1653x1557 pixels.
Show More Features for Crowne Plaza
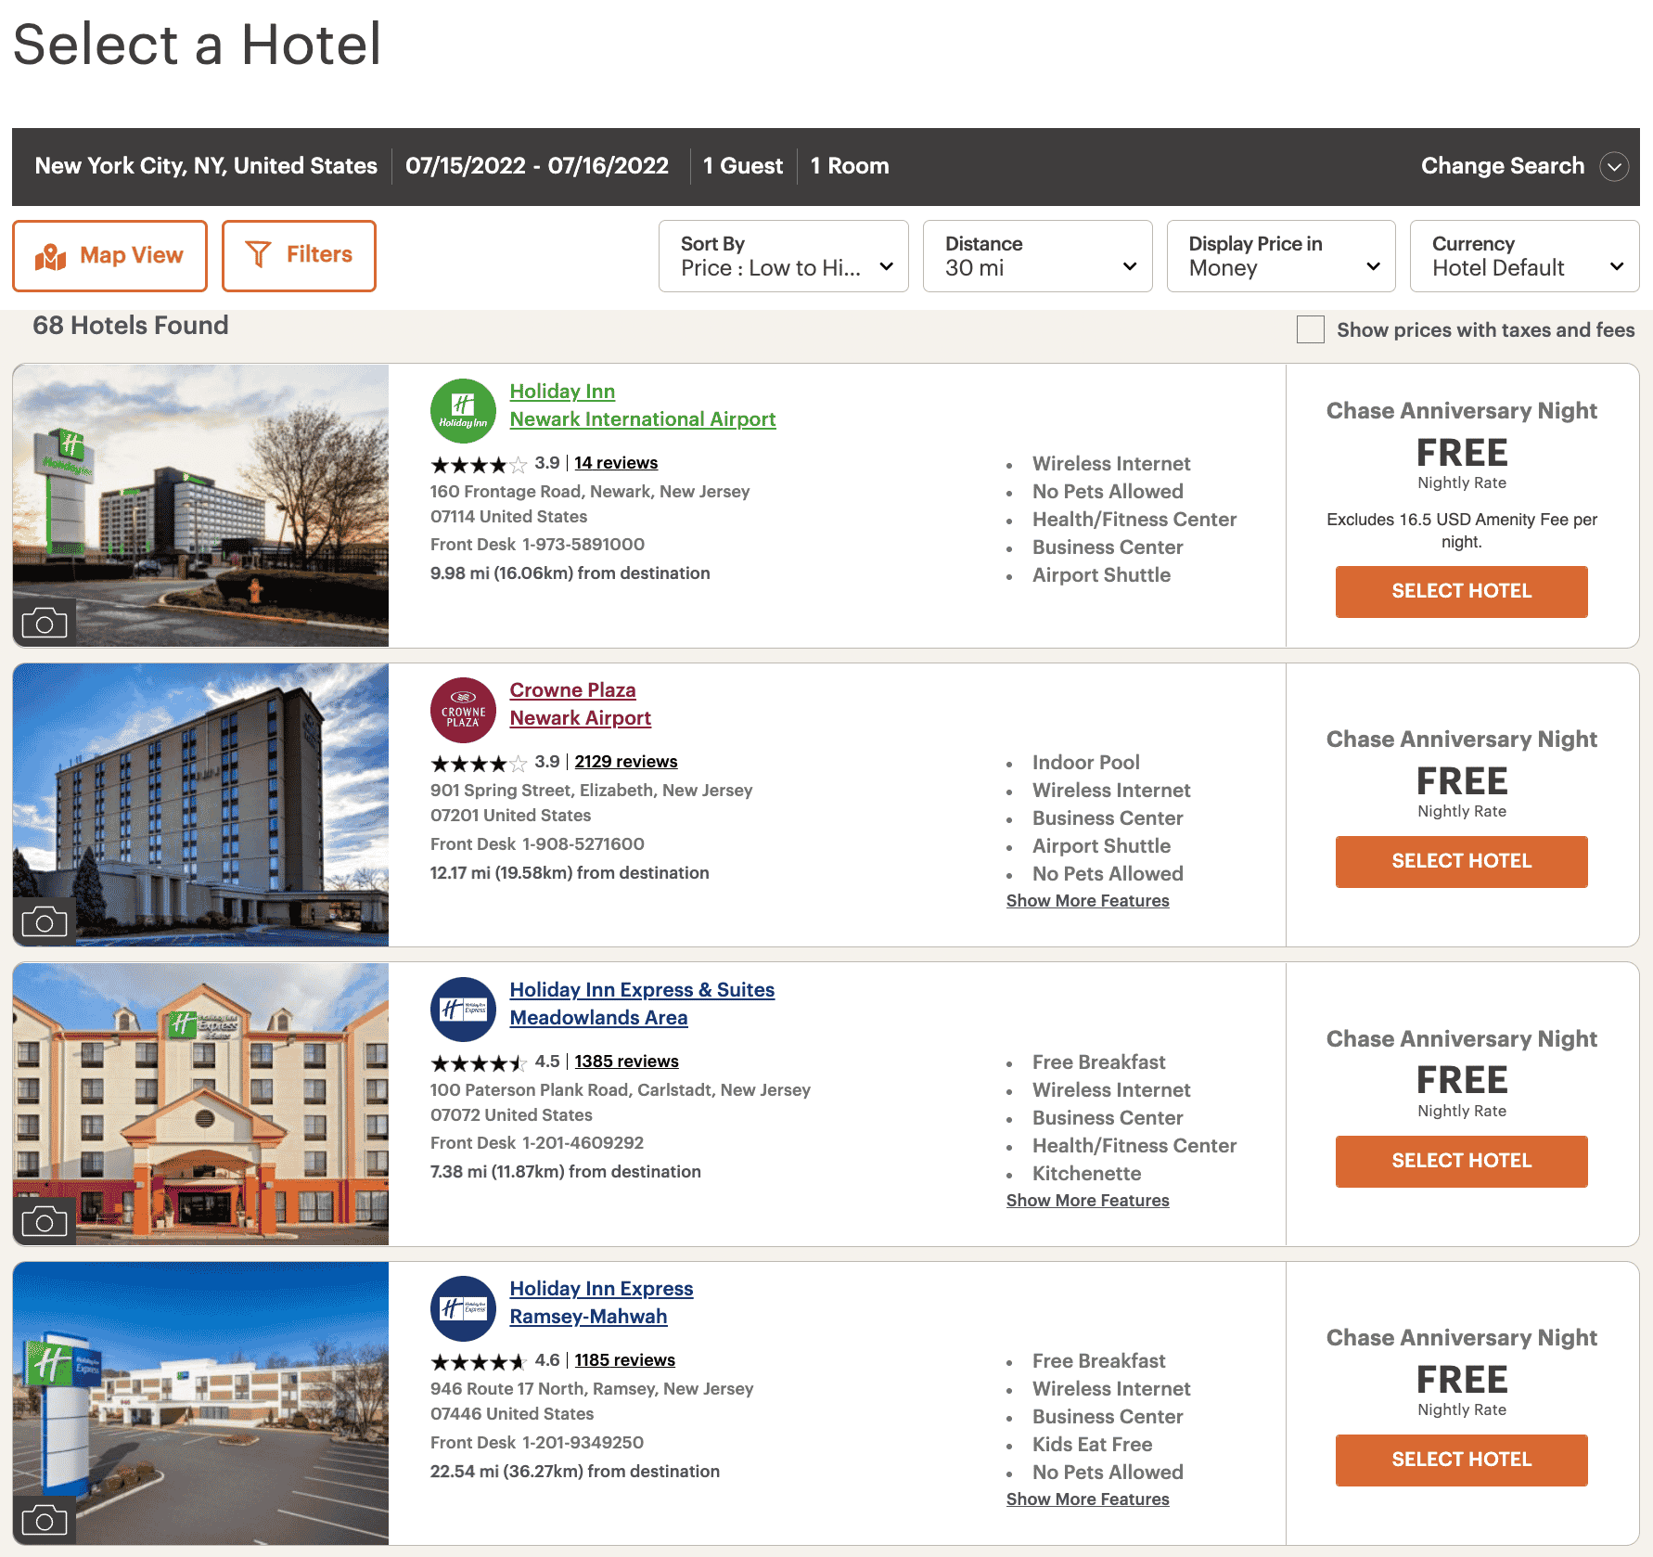click(1087, 901)
